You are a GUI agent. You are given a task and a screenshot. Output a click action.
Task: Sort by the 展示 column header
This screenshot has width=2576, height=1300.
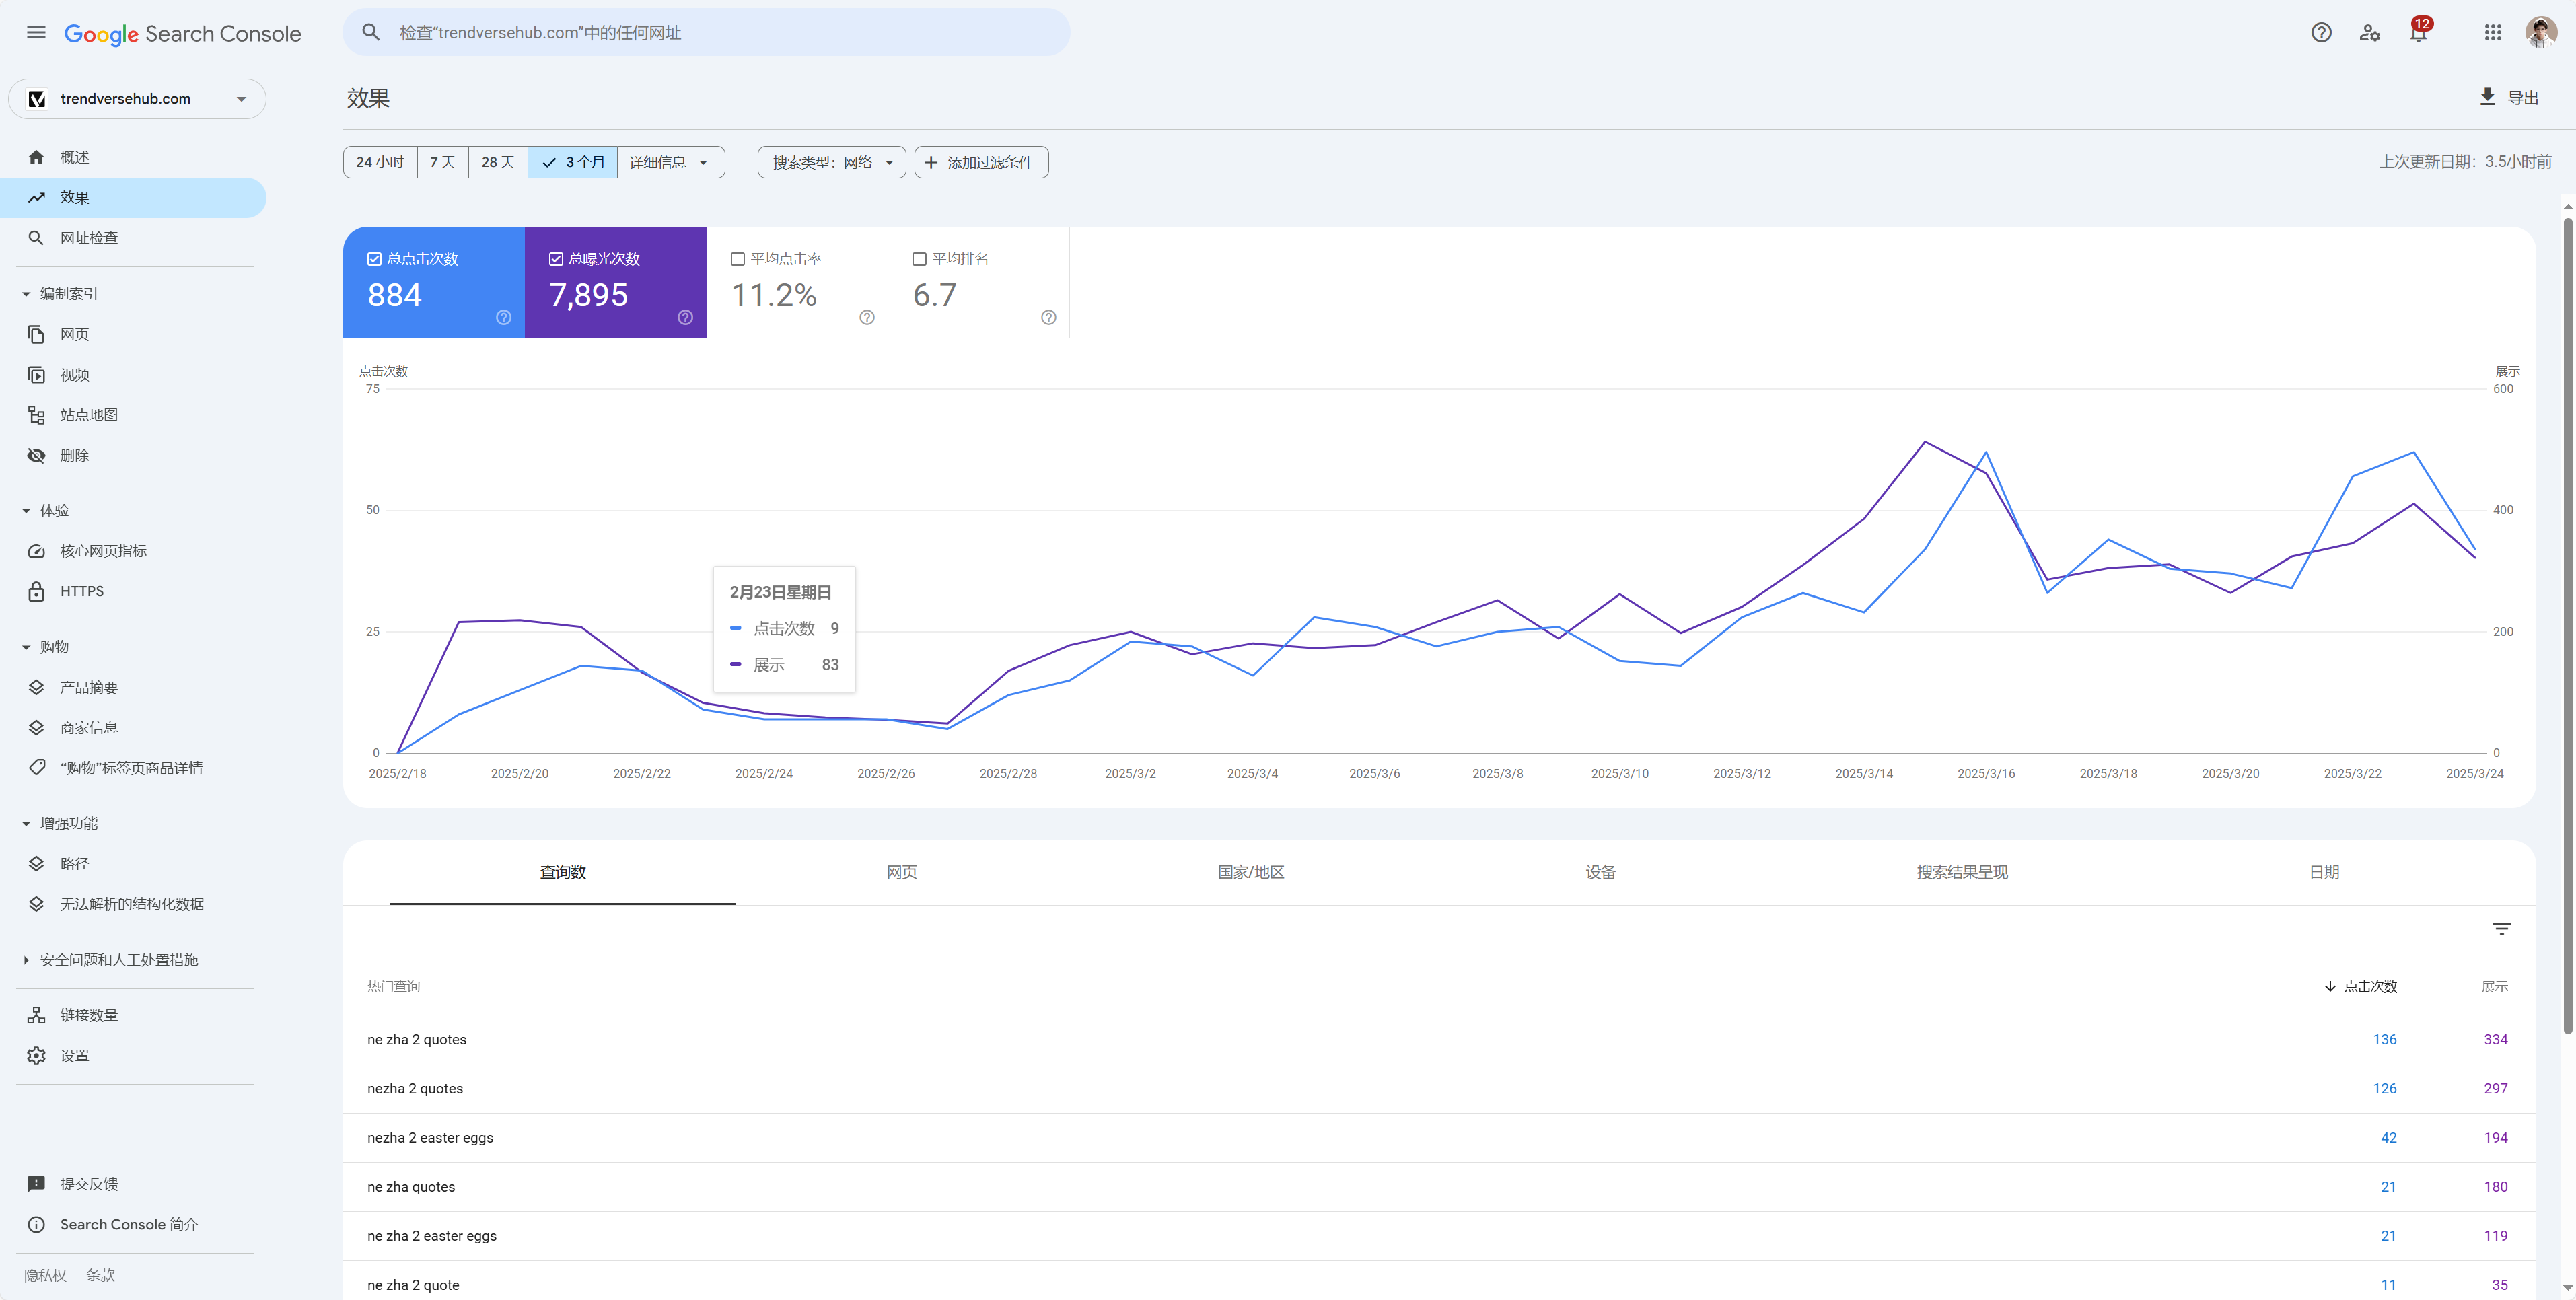click(x=2494, y=987)
